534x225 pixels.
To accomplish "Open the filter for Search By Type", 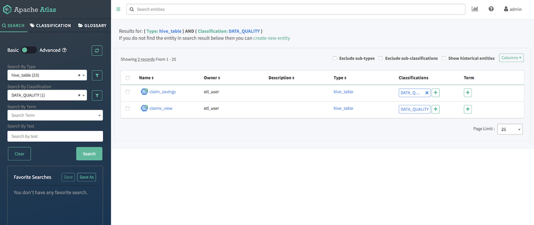I will pyautogui.click(x=97, y=76).
